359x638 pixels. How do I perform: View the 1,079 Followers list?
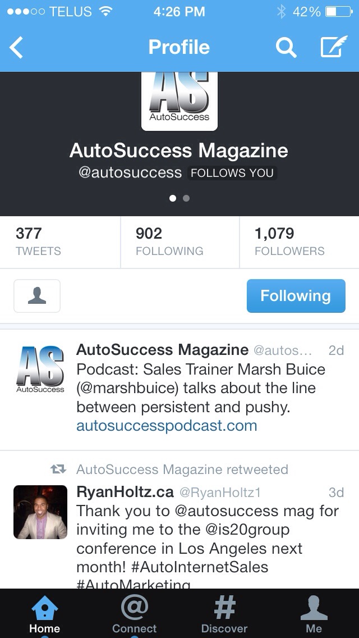click(x=299, y=243)
